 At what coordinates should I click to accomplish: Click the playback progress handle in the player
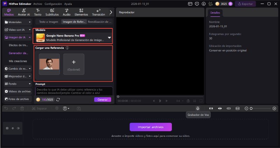pos(118,97)
